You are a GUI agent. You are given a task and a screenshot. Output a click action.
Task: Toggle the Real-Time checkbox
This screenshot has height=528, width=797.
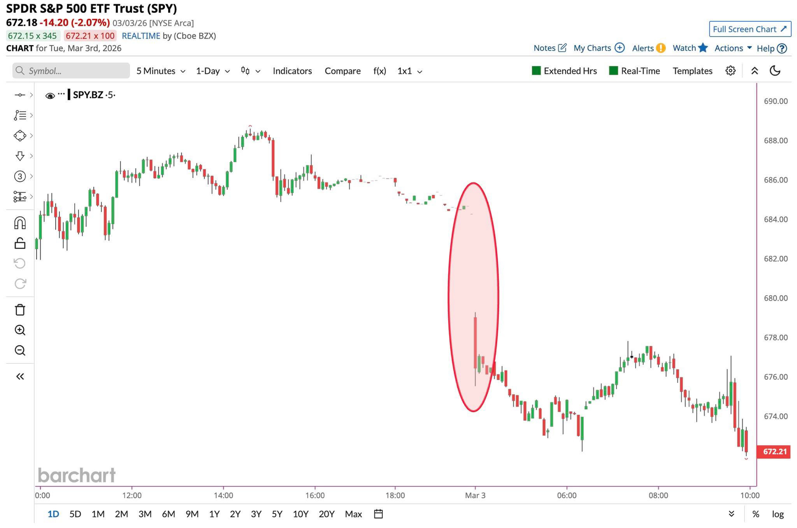click(x=613, y=71)
